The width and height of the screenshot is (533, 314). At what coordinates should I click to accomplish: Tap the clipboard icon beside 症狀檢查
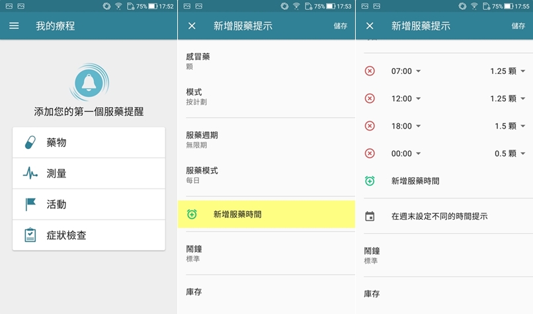[30, 235]
